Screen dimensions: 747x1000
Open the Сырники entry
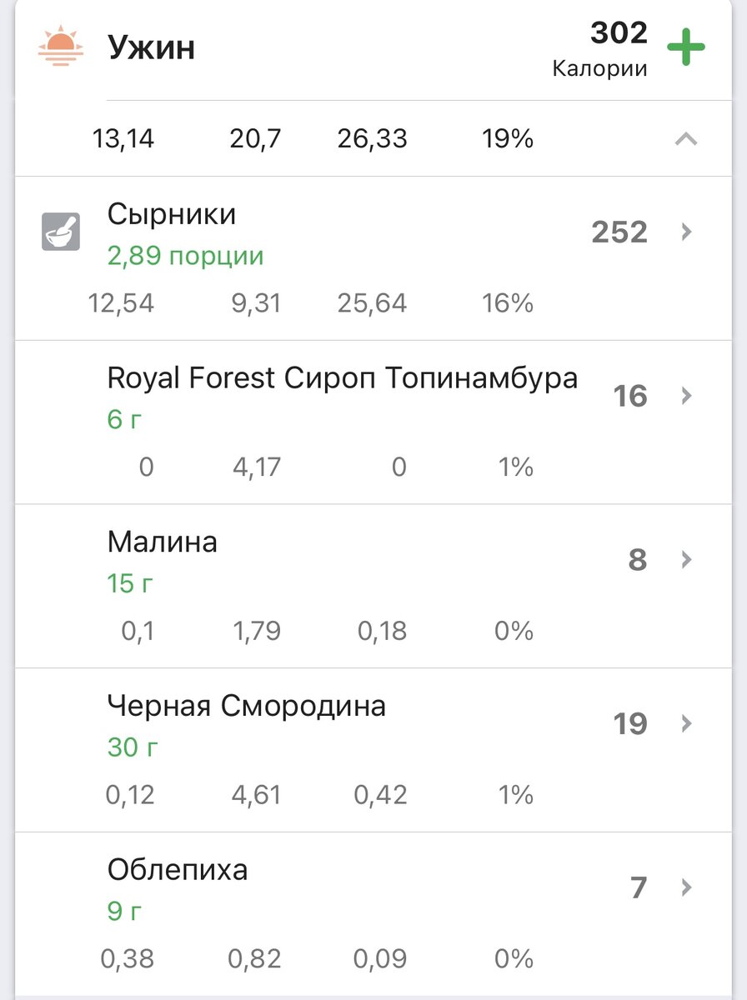click(172, 214)
